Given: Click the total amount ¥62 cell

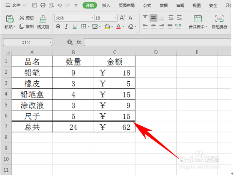Looking at the screenshot, I should [115, 127].
